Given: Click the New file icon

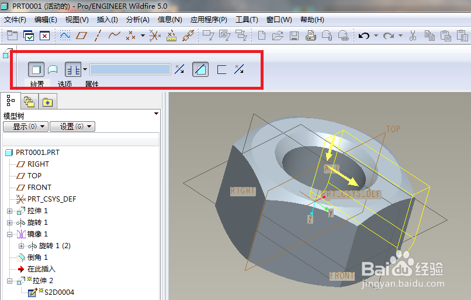Looking at the screenshot, I should click(262, 36).
